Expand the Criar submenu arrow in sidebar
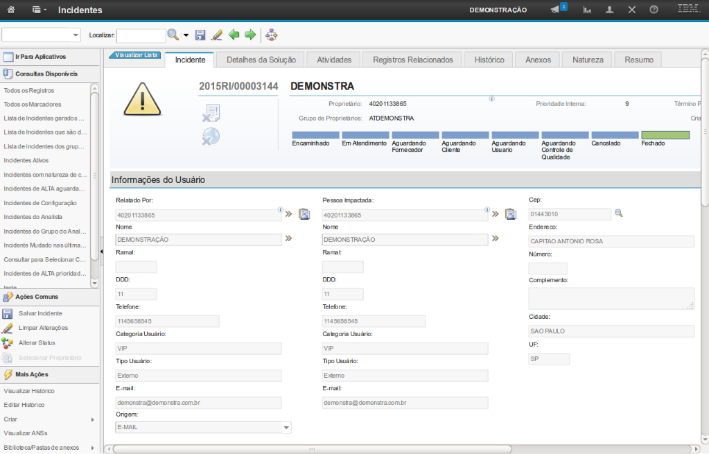The image size is (709, 454). coord(92,419)
